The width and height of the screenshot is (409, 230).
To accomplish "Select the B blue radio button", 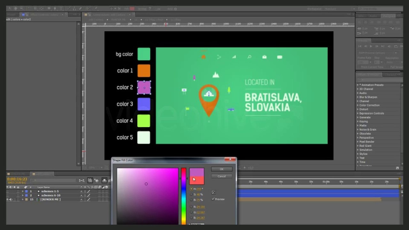I will click(191, 218).
